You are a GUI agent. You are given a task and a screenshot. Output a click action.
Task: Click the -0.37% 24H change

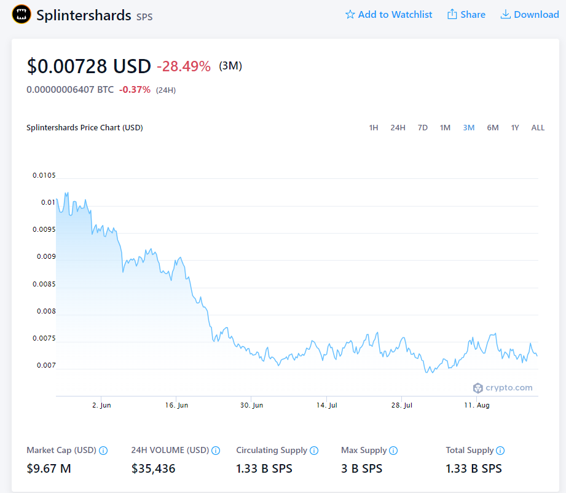[135, 90]
